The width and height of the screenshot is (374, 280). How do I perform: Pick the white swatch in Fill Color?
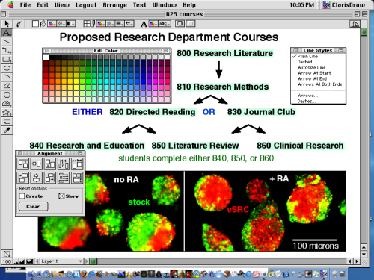(x=46, y=57)
